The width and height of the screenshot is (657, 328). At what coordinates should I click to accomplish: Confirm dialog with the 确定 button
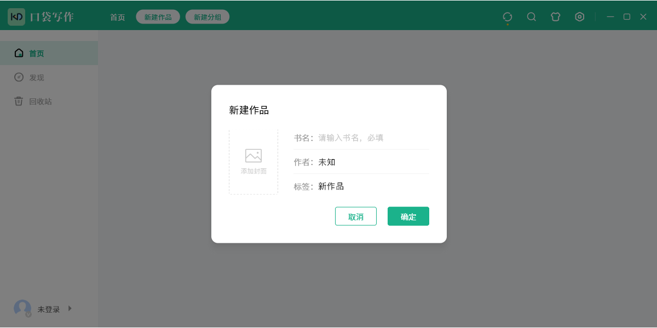coord(408,216)
